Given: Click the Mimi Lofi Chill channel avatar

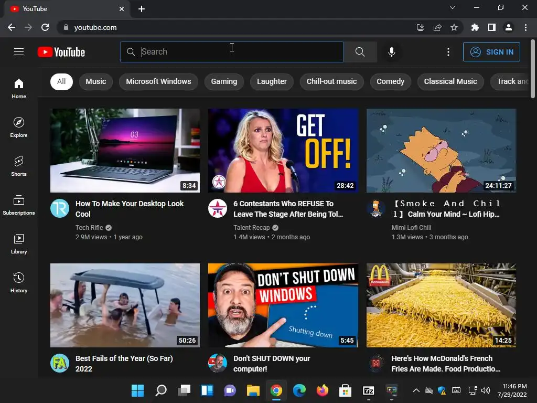Looking at the screenshot, I should (376, 208).
